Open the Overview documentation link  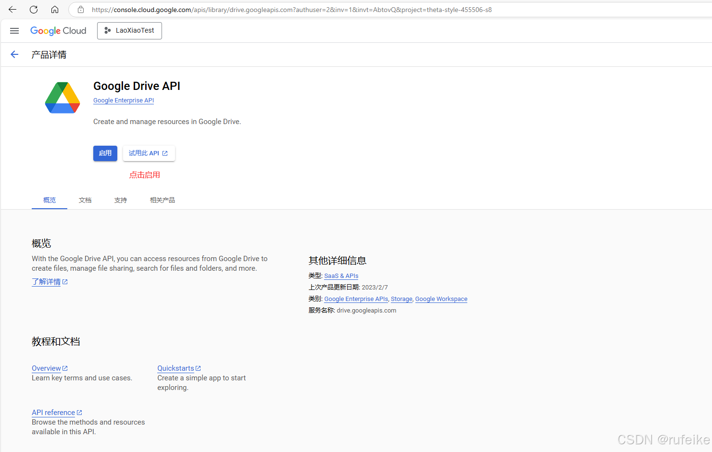click(50, 368)
